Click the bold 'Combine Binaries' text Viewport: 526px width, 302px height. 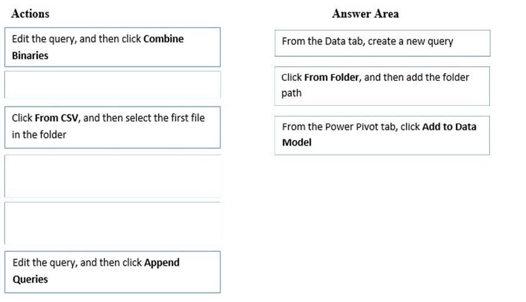[98, 47]
